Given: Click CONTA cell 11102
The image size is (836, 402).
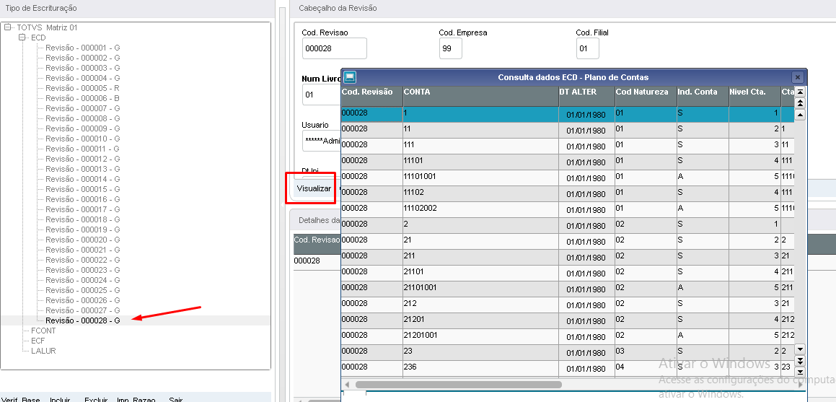Looking at the screenshot, I should [x=481, y=194].
